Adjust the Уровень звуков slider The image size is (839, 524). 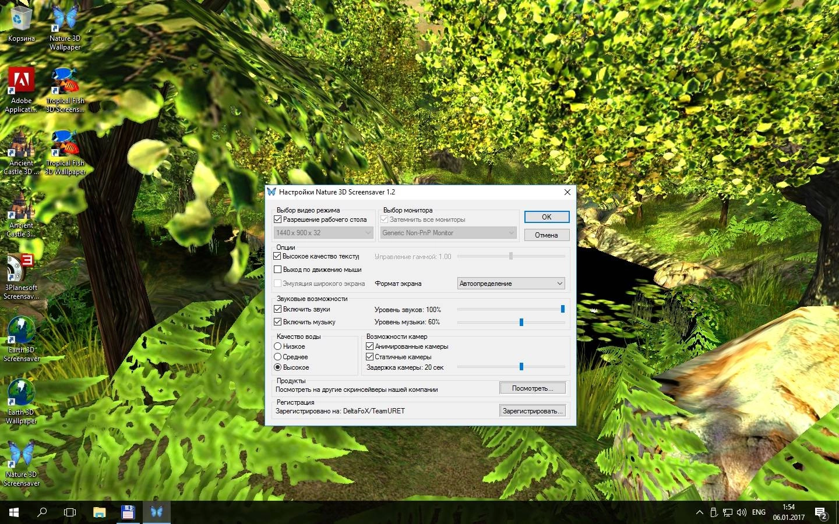511,309
